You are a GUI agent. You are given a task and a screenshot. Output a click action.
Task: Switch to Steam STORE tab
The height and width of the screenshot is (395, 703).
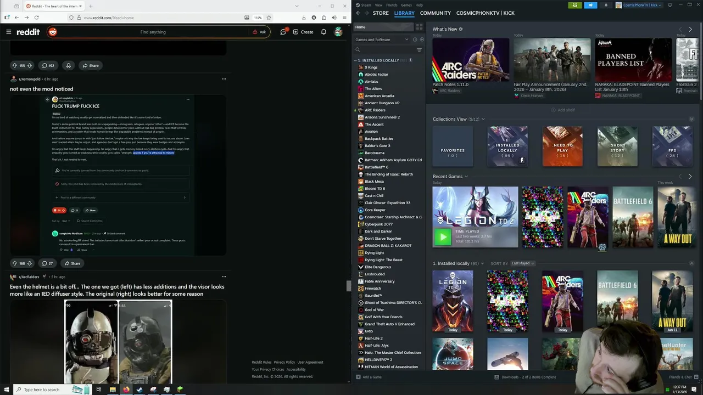point(381,13)
